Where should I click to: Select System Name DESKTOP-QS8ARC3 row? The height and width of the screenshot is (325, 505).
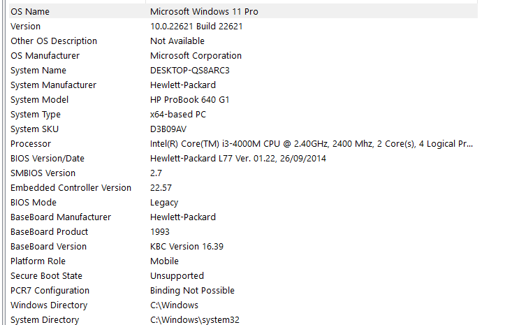pos(190,71)
